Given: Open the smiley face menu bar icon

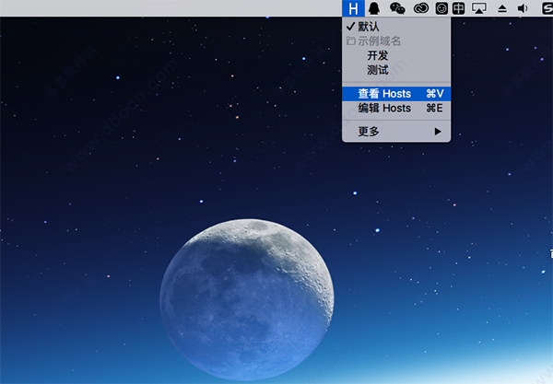Looking at the screenshot, I should 441,8.
